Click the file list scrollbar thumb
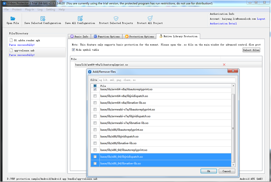This screenshot has width=271, height=182. click(233, 128)
